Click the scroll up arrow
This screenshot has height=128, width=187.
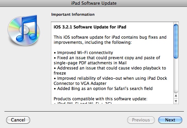coord(176,95)
